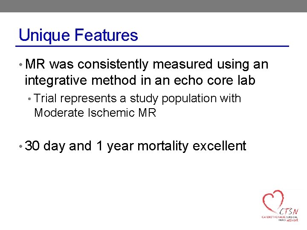Click the CTSN lettering in the logo
This screenshot has width=307, height=230.
click(x=289, y=211)
